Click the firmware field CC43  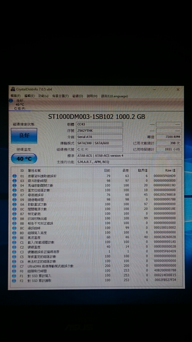[100, 125]
